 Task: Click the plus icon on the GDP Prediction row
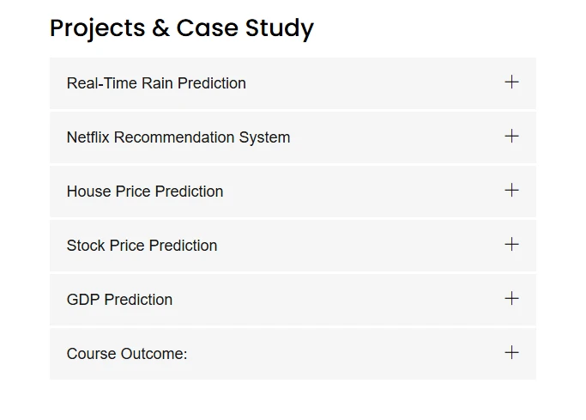[x=511, y=298]
